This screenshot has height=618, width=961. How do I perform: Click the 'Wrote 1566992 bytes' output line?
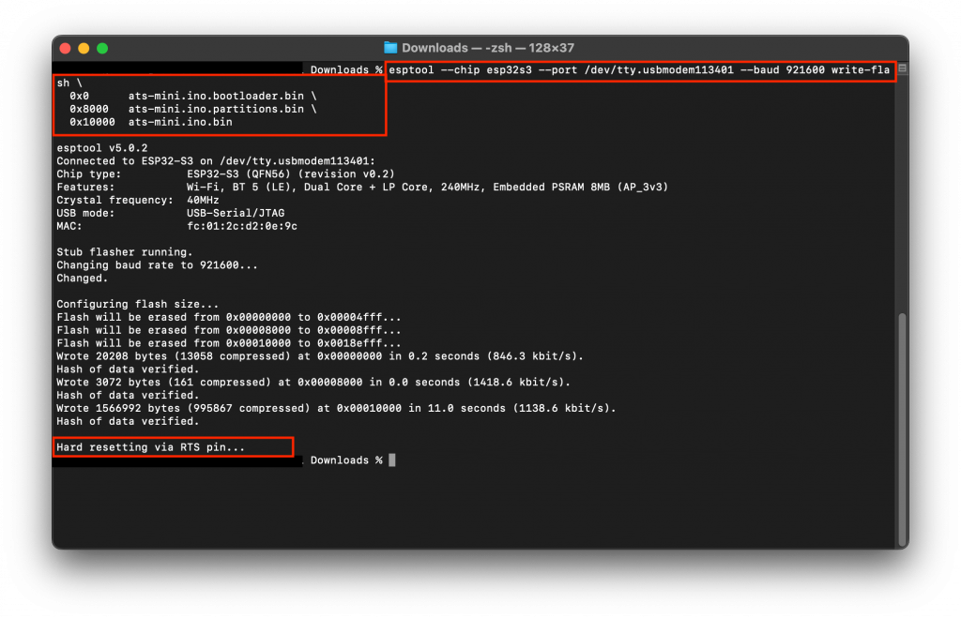[335, 408]
